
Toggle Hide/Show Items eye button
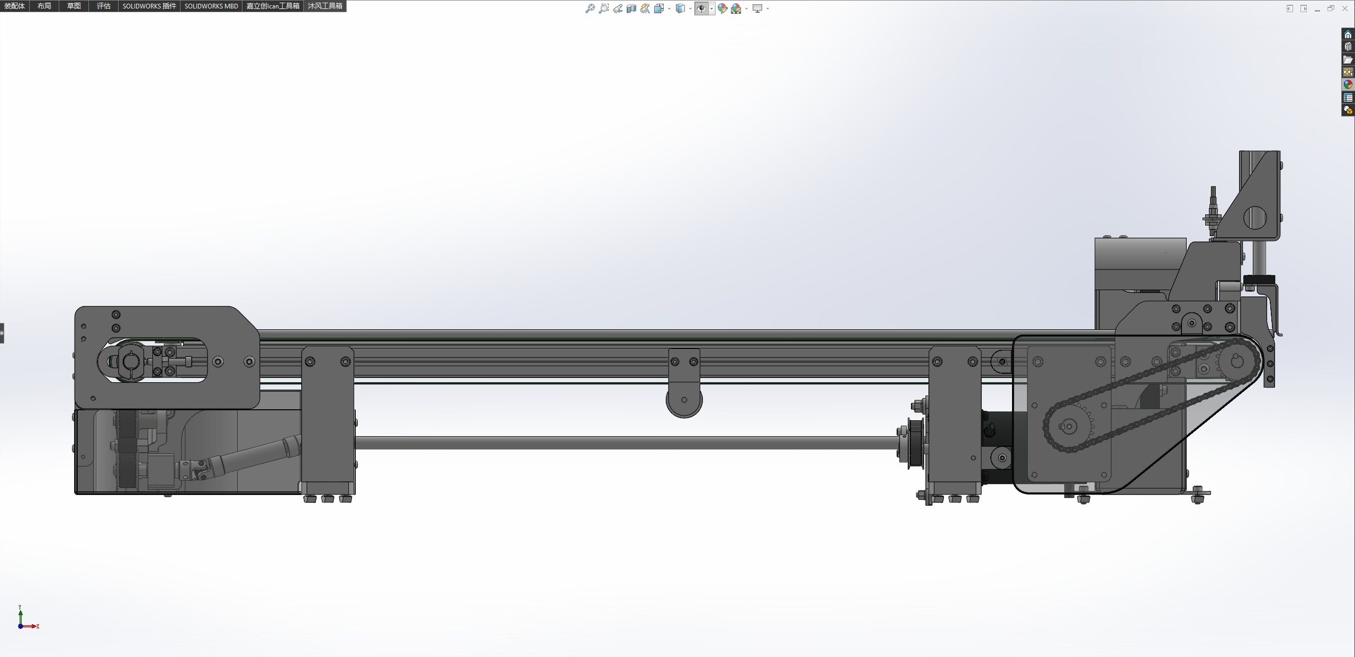(x=701, y=8)
